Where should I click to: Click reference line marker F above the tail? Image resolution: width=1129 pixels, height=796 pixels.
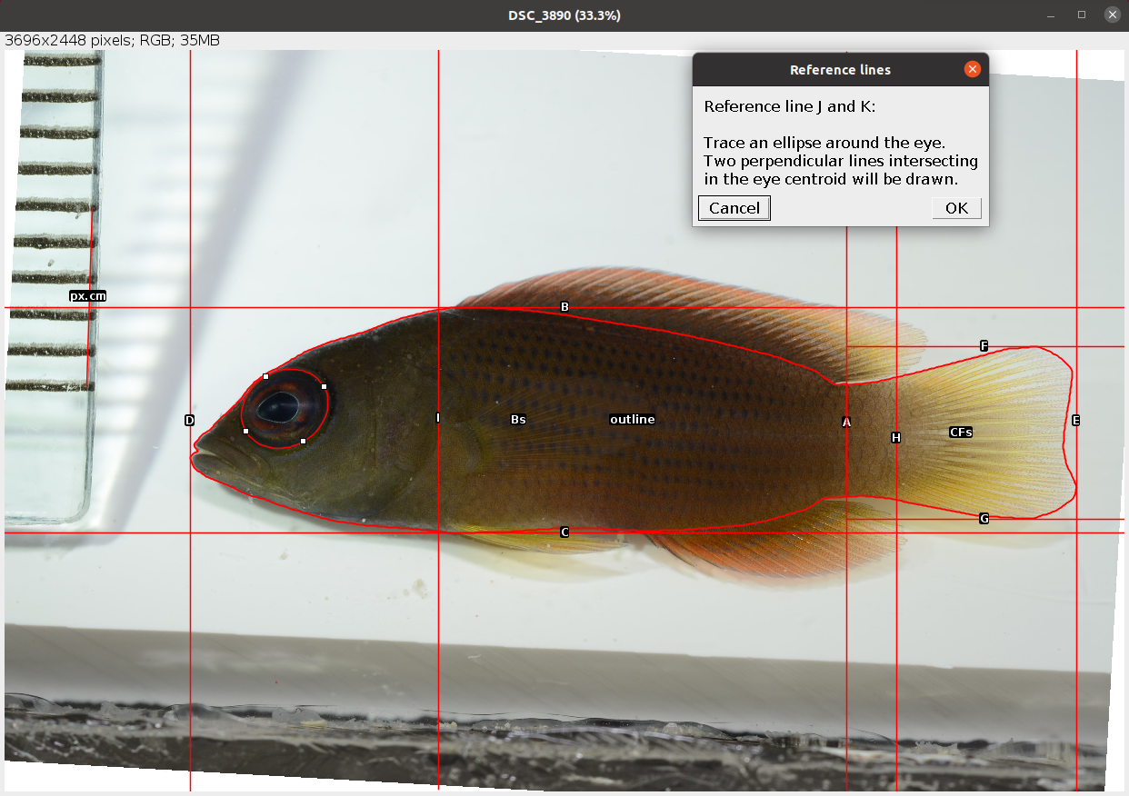984,345
